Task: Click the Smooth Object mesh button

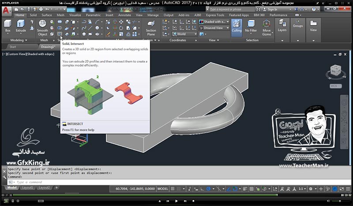Action: click(x=42, y=28)
